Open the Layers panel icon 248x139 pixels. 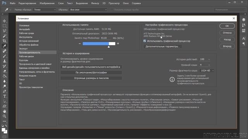tap(244, 20)
